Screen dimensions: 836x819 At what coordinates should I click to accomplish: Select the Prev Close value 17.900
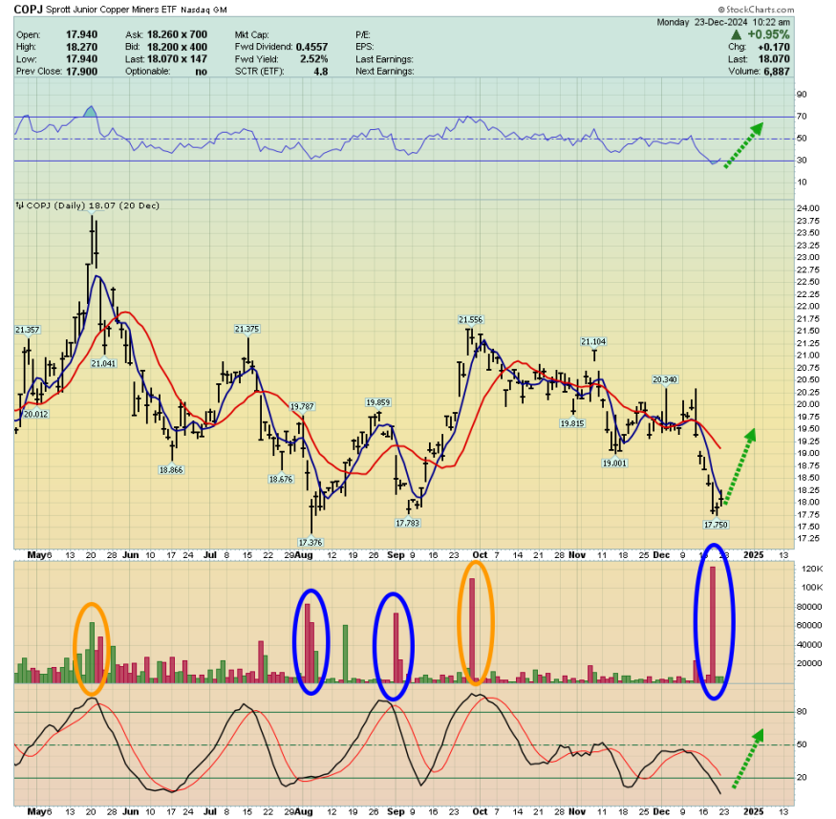click(x=81, y=72)
